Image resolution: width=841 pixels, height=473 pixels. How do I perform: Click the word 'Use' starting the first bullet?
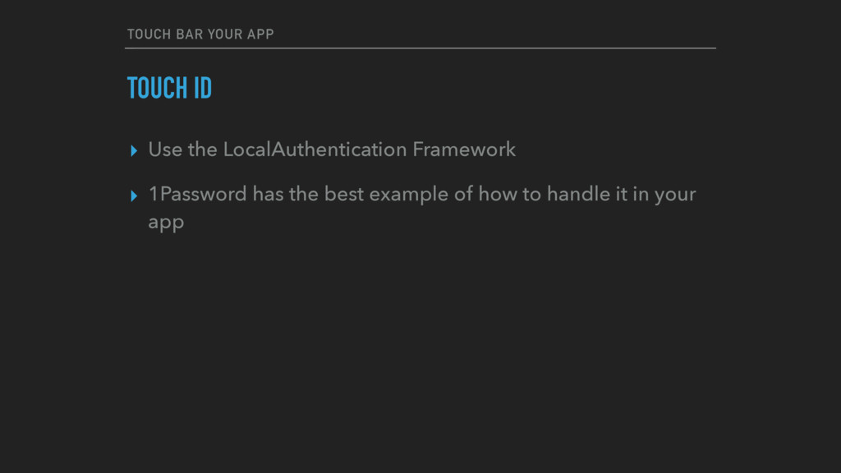tap(165, 149)
